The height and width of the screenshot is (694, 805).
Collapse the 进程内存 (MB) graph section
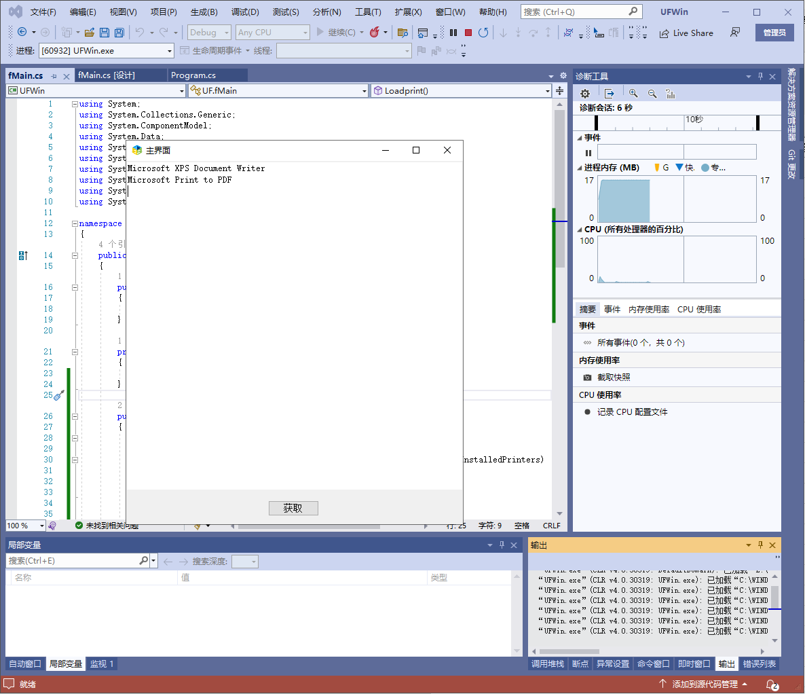(x=580, y=168)
